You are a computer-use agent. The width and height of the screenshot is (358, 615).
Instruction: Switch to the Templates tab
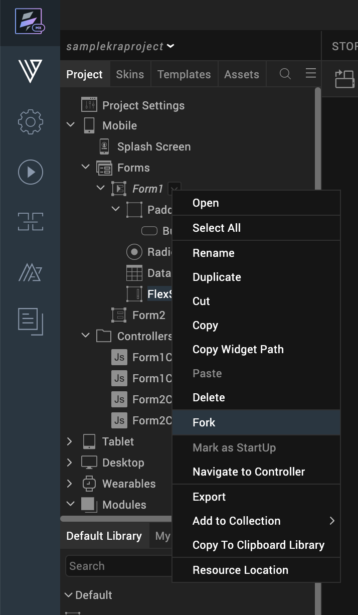click(184, 74)
